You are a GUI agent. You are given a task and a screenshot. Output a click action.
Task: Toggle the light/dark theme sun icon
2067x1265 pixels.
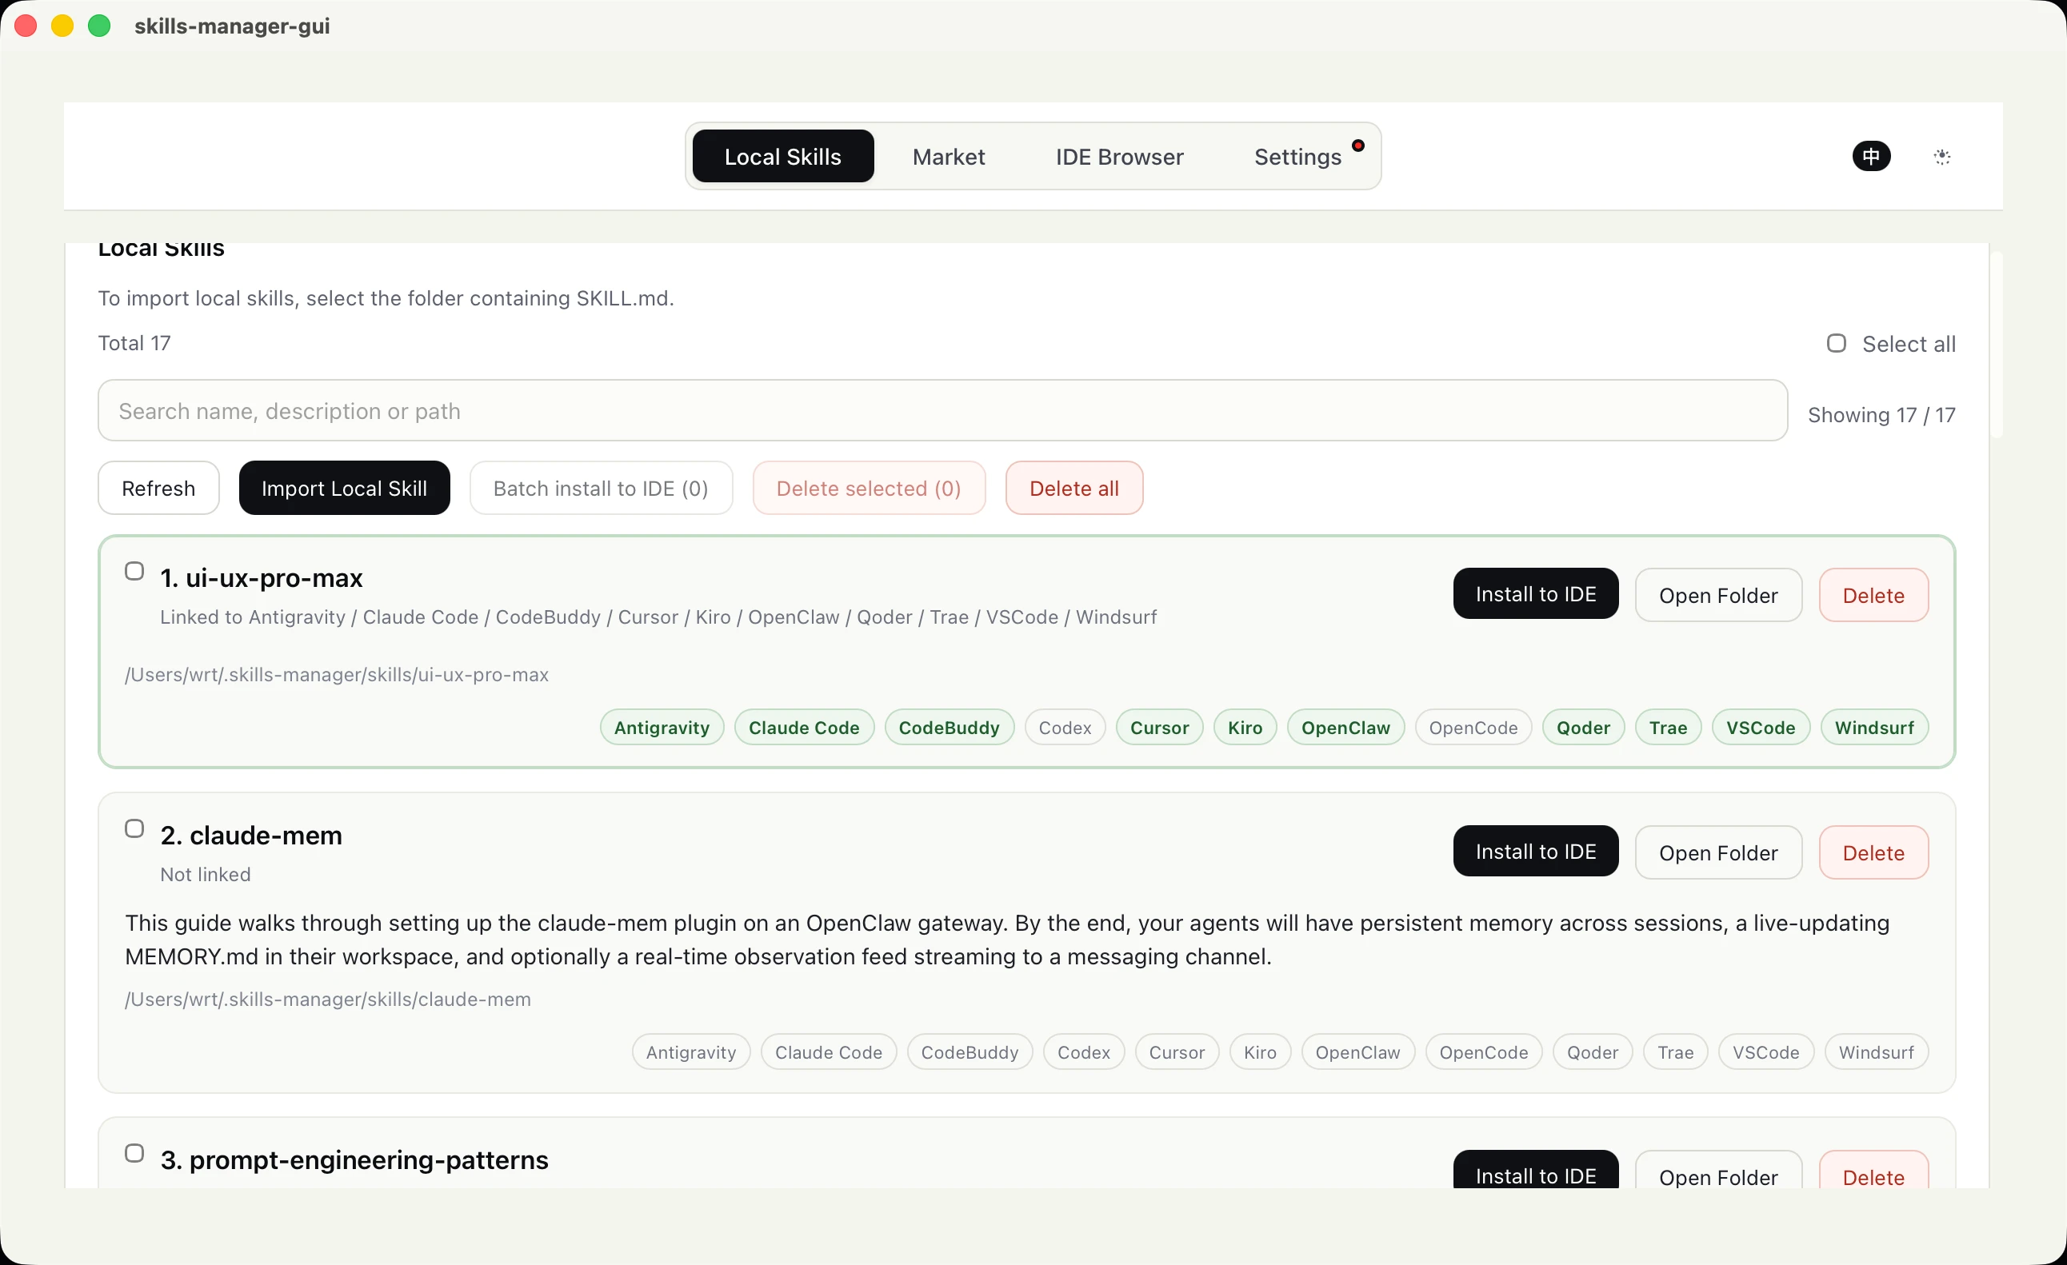[1942, 156]
